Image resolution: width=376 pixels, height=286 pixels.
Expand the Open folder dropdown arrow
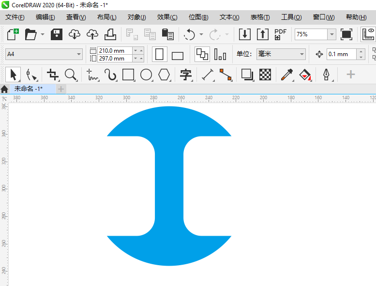click(43, 34)
